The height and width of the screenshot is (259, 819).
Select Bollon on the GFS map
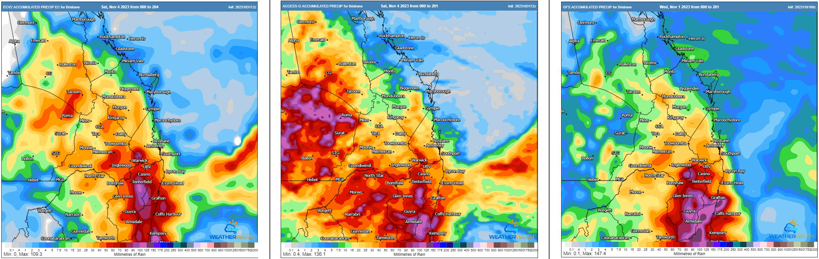point(587,158)
